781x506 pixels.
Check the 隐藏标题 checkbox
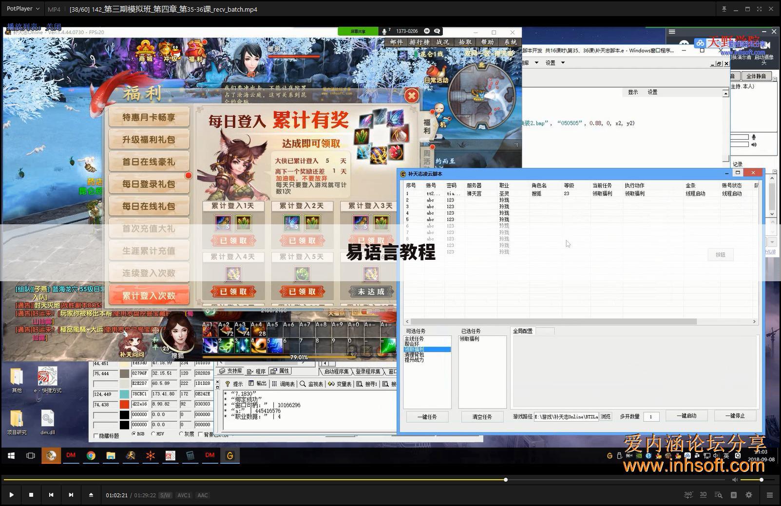(x=96, y=436)
